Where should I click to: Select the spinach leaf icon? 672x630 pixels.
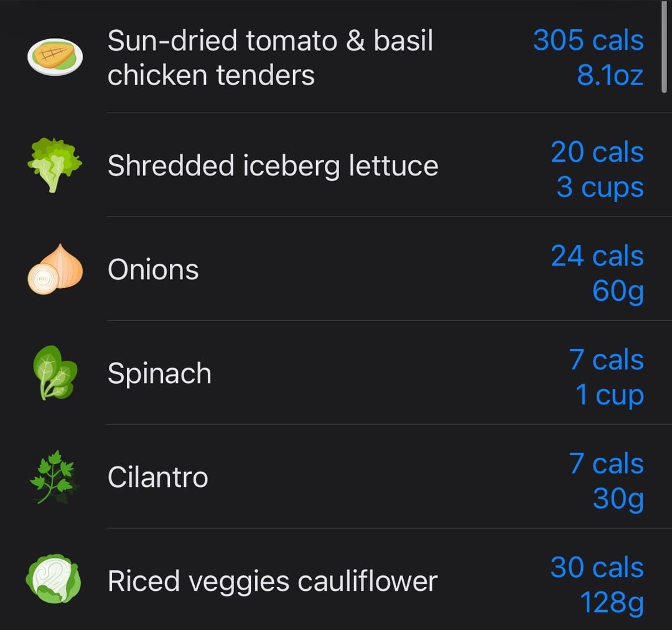[55, 373]
